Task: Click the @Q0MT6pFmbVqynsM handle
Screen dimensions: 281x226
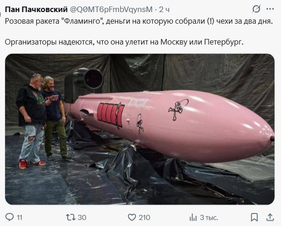Action: click(111, 9)
